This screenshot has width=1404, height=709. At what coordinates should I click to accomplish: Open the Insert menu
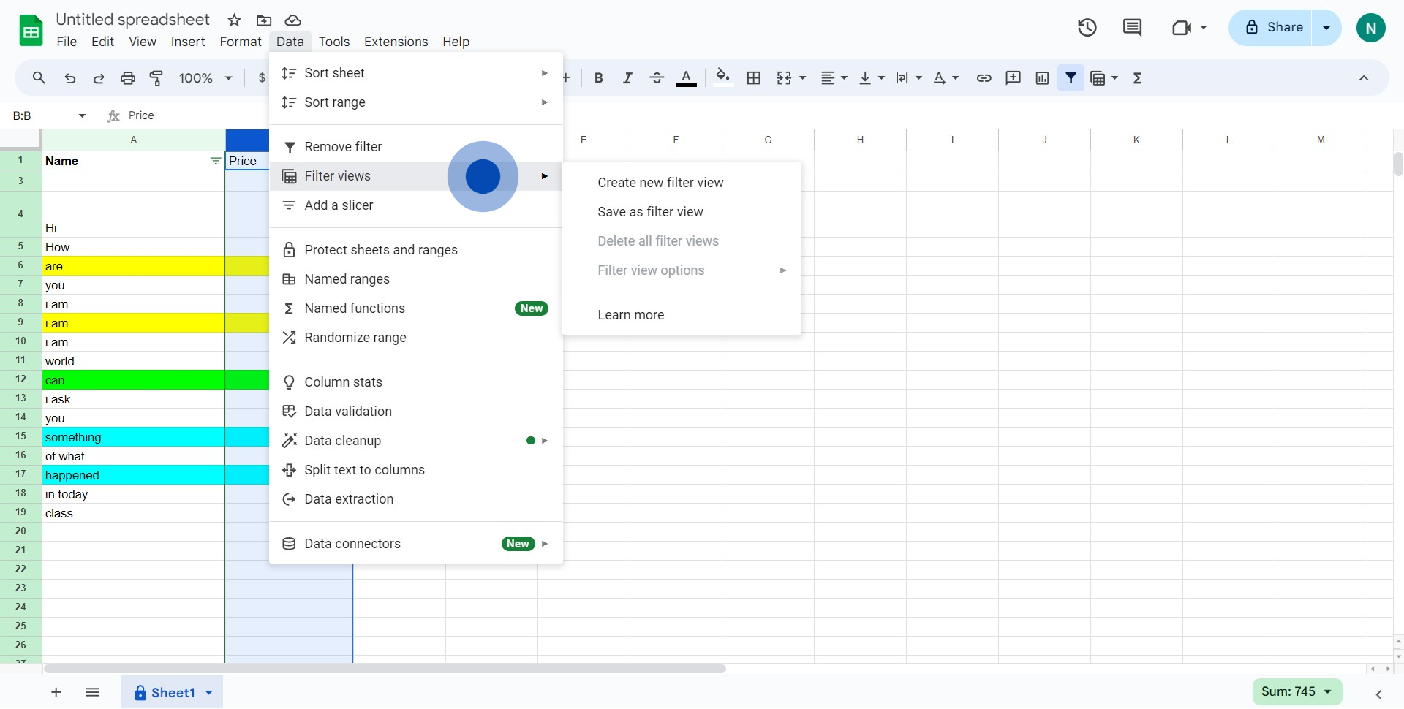coord(188,42)
